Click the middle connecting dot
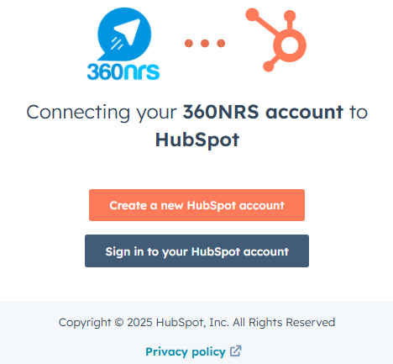 (205, 44)
